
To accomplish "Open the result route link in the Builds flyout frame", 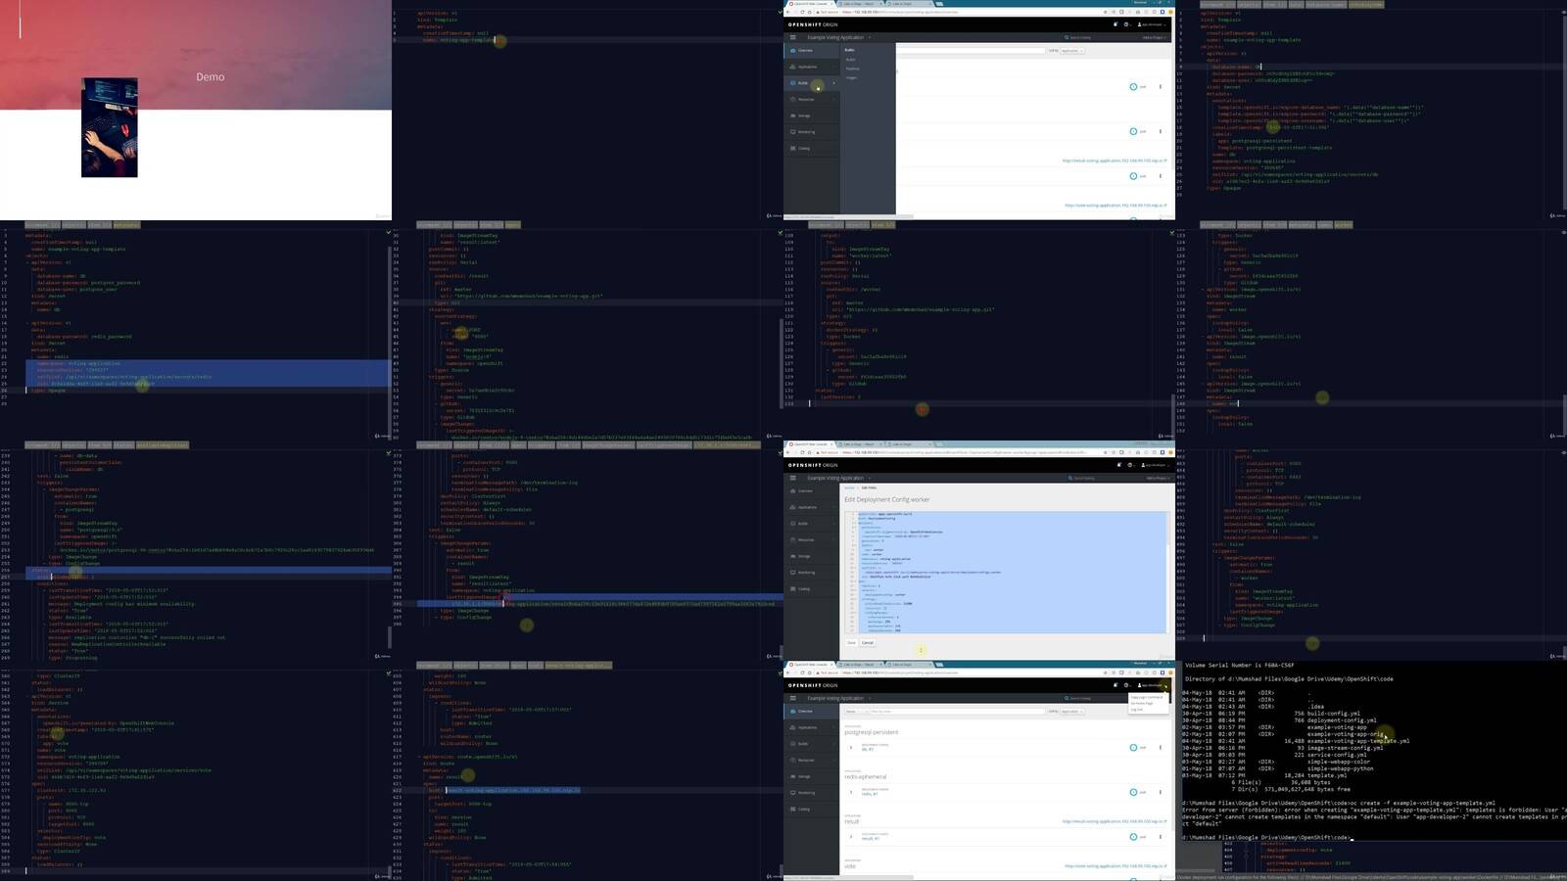I will pos(1115,161).
